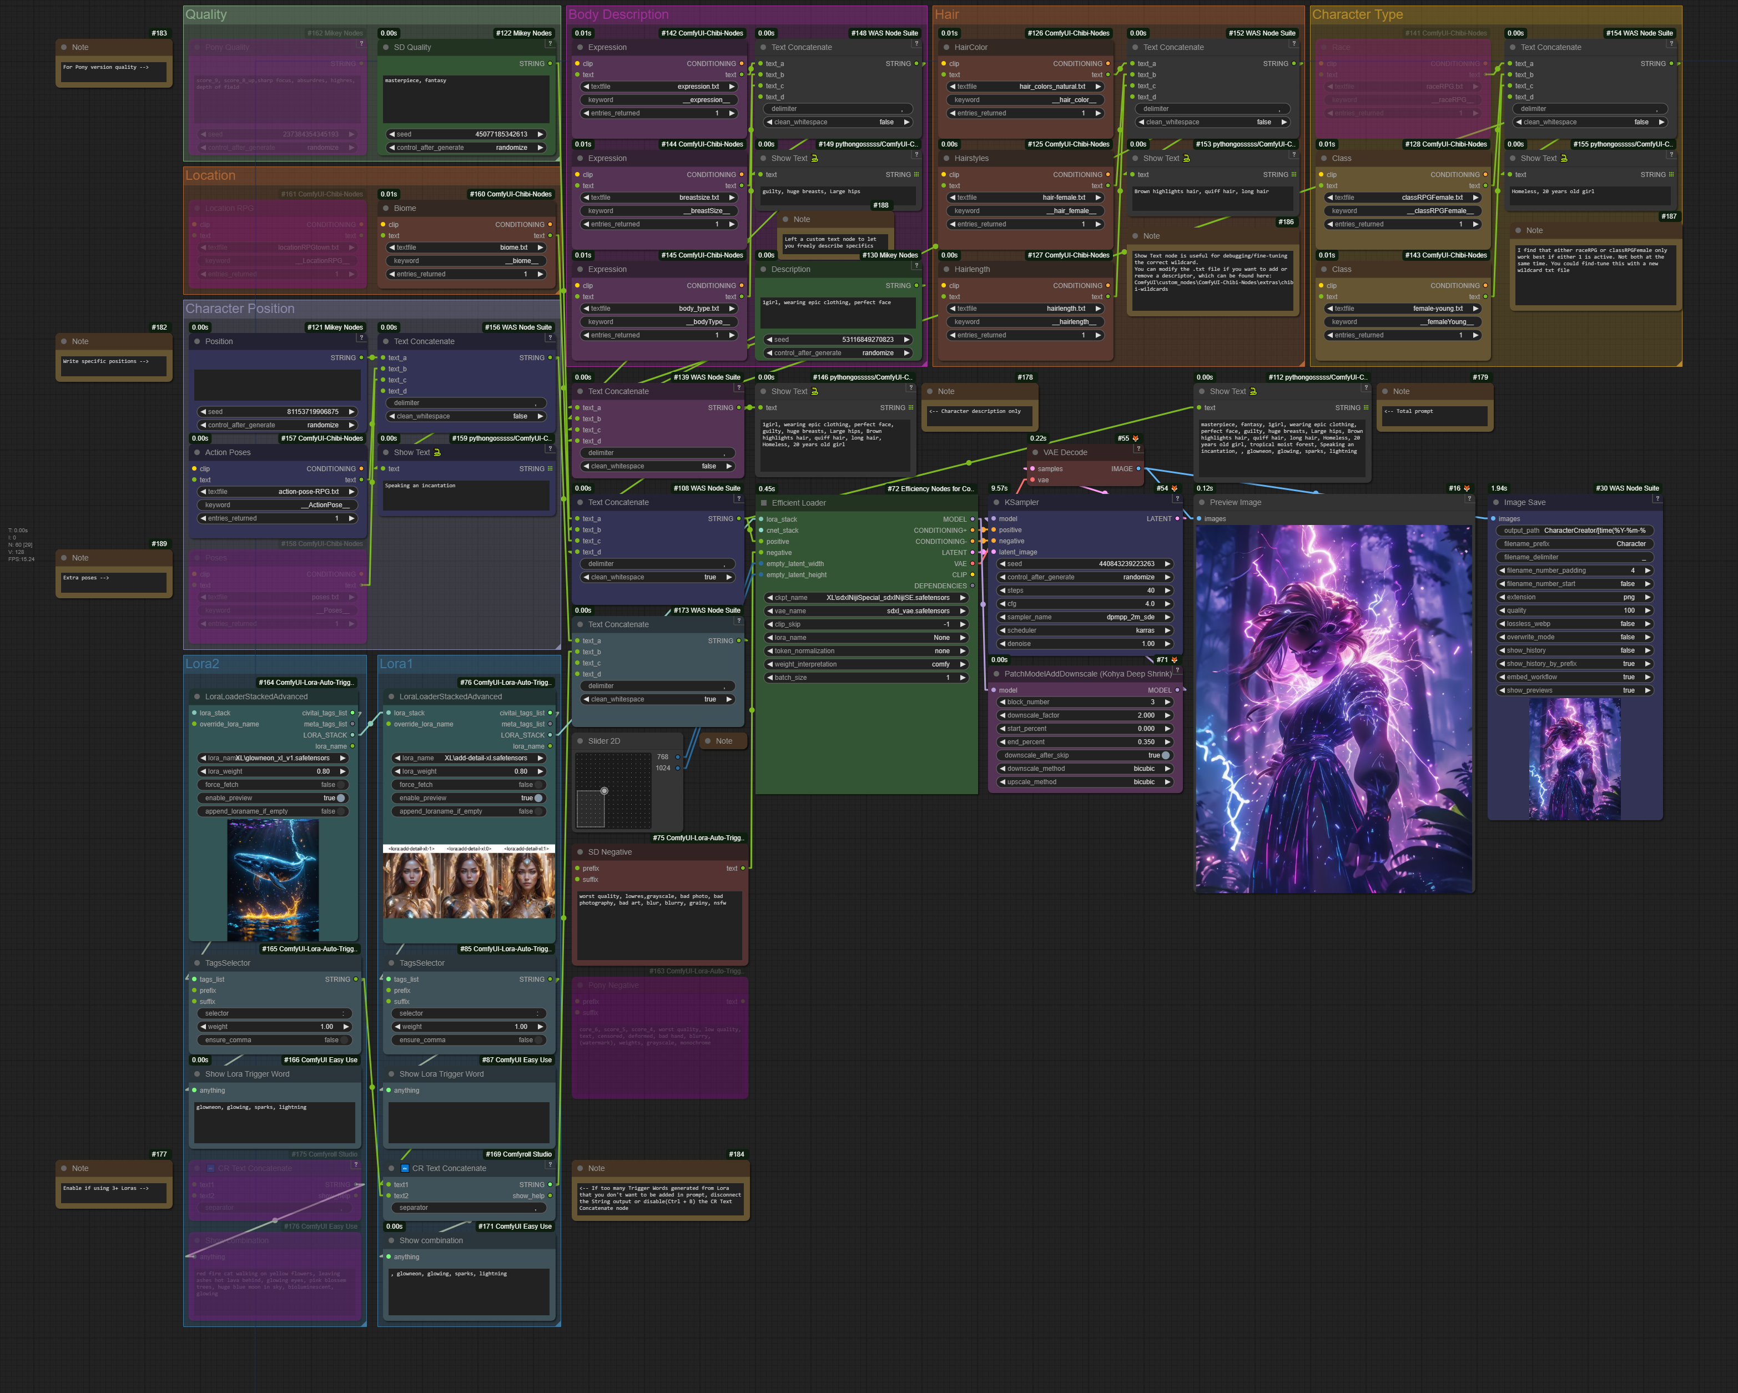Toggle enable_preview on the glowneon Lora loader
This screenshot has height=1393, width=1738.
[x=340, y=798]
